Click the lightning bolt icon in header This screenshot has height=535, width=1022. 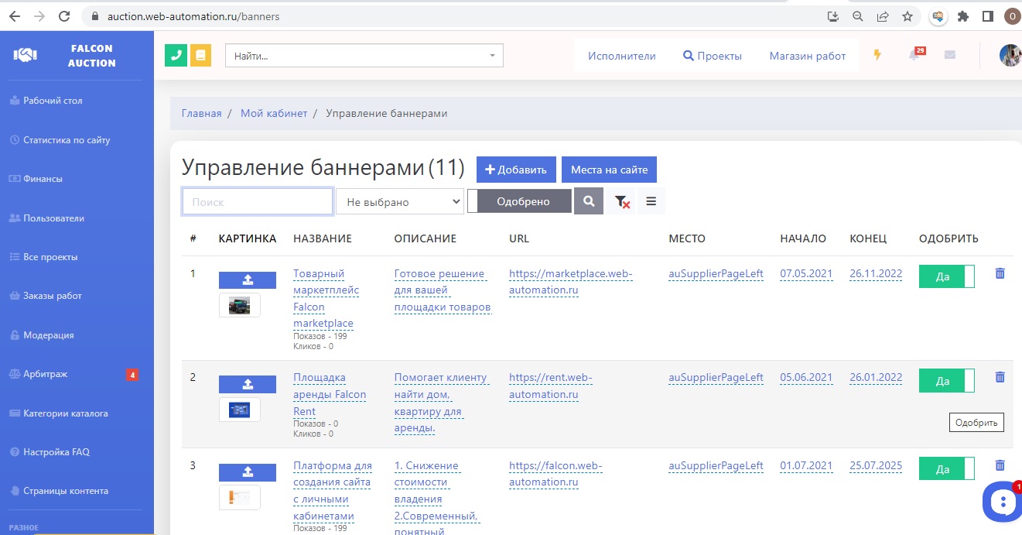(877, 55)
